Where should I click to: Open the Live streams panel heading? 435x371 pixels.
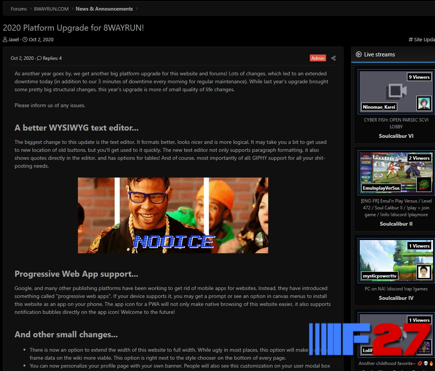[379, 55]
